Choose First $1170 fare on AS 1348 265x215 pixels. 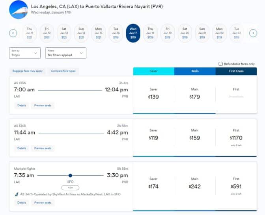[236, 137]
